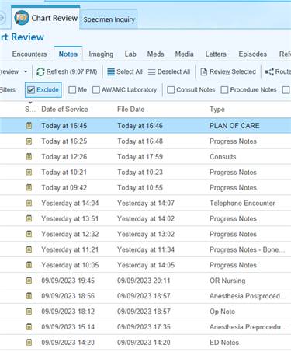The image size is (291, 352).
Task: Click the Review Selected button label
Action: coord(233,71)
